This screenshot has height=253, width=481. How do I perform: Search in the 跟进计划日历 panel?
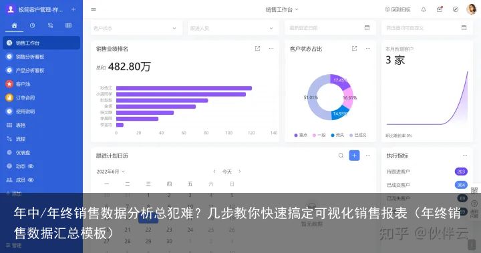pos(341,156)
